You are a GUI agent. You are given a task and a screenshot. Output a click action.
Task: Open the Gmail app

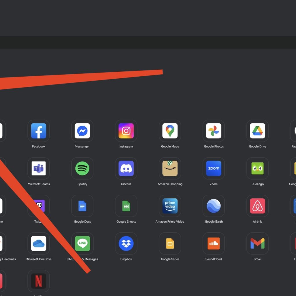pos(257,244)
